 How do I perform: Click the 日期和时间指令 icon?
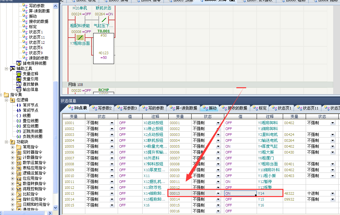pyautogui.click(x=19, y=204)
